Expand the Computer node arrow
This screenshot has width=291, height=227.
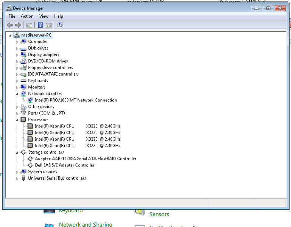pos(17,42)
